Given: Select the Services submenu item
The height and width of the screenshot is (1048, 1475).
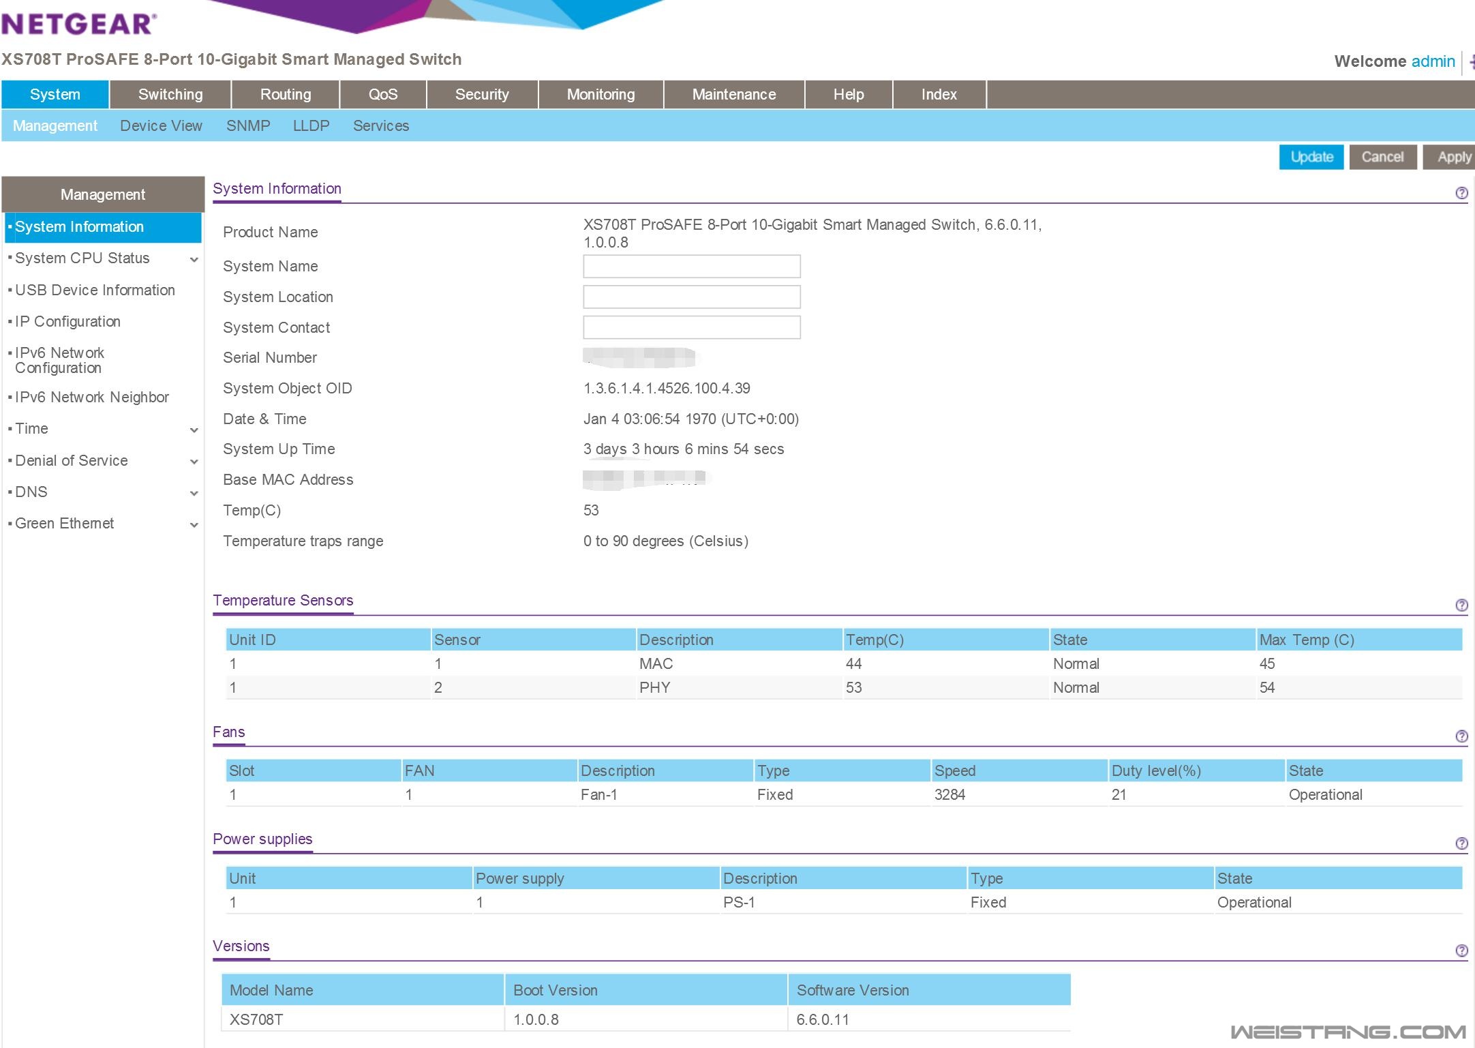Looking at the screenshot, I should point(381,125).
